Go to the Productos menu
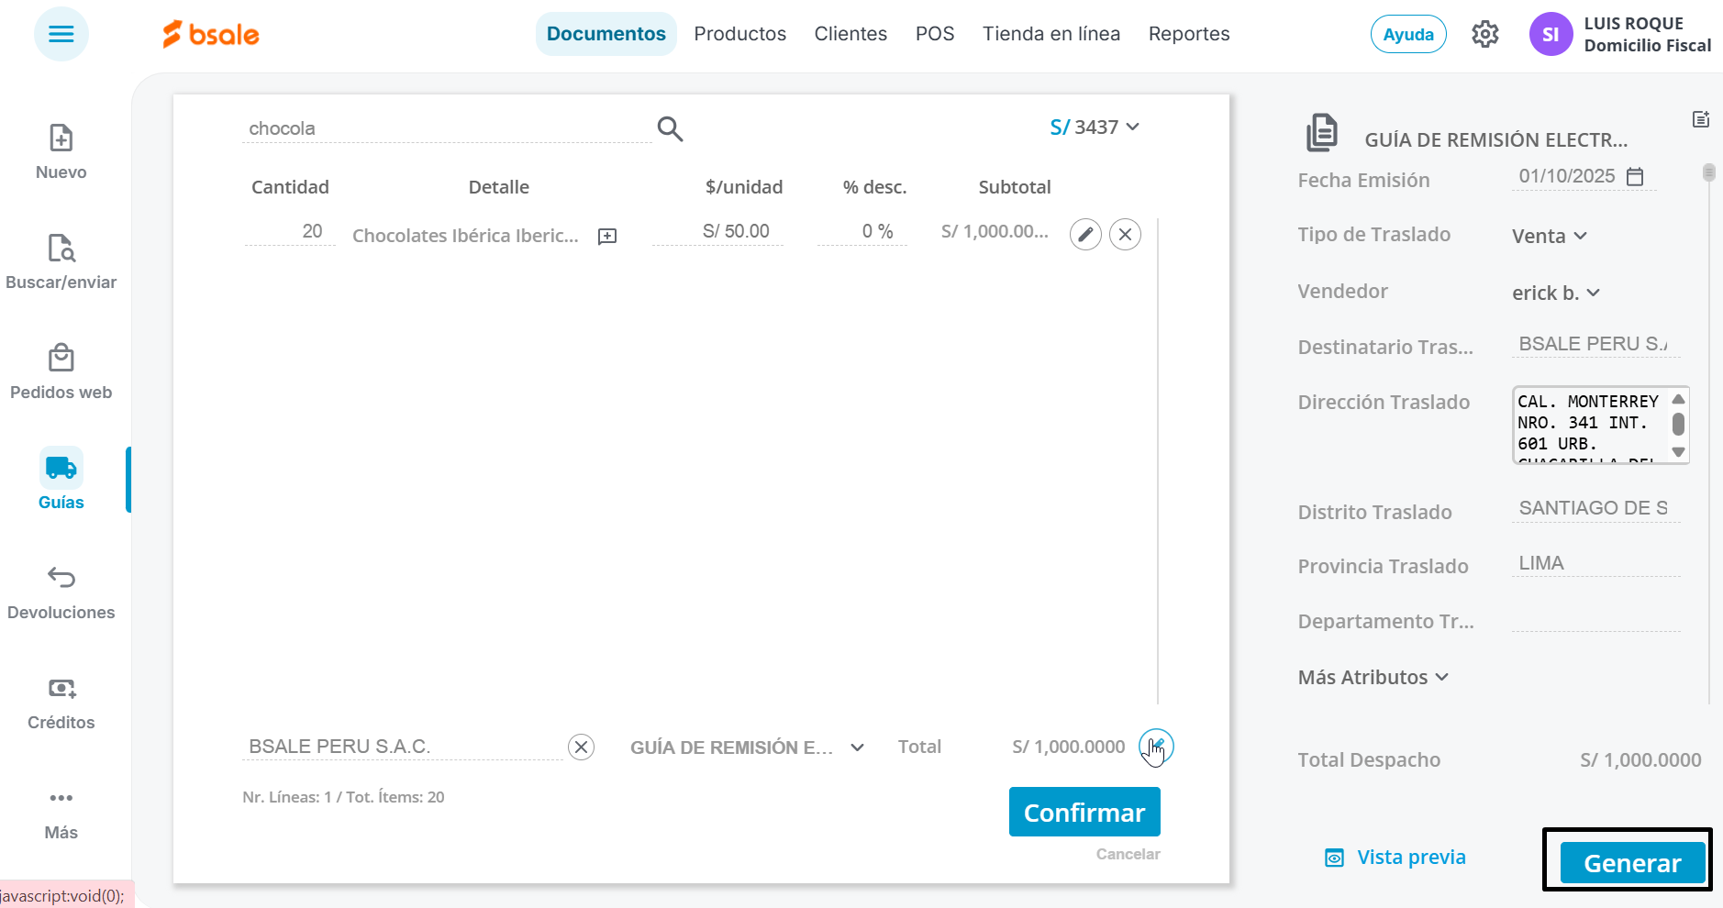This screenshot has height=908, width=1723. pos(740,34)
